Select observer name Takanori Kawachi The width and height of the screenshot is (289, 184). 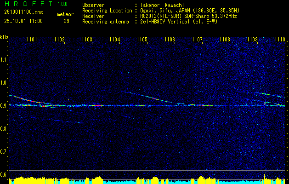162,5
